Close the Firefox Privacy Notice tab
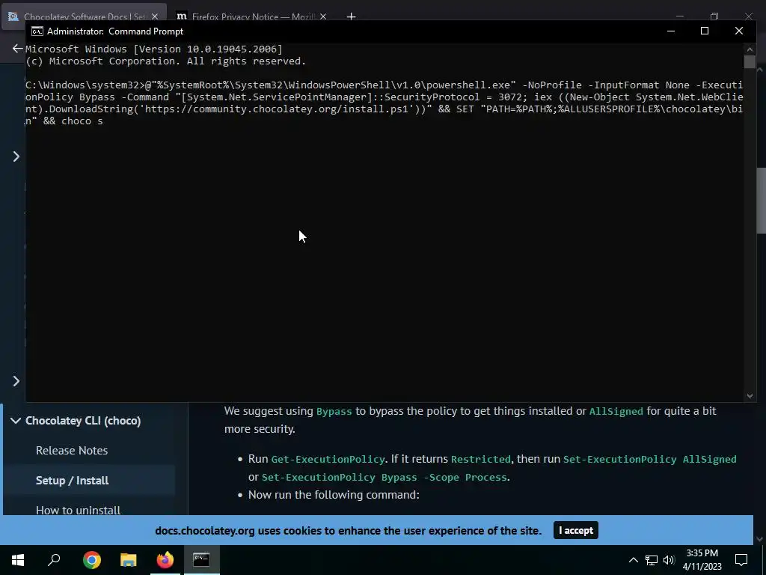This screenshot has height=575, width=766. click(x=323, y=16)
